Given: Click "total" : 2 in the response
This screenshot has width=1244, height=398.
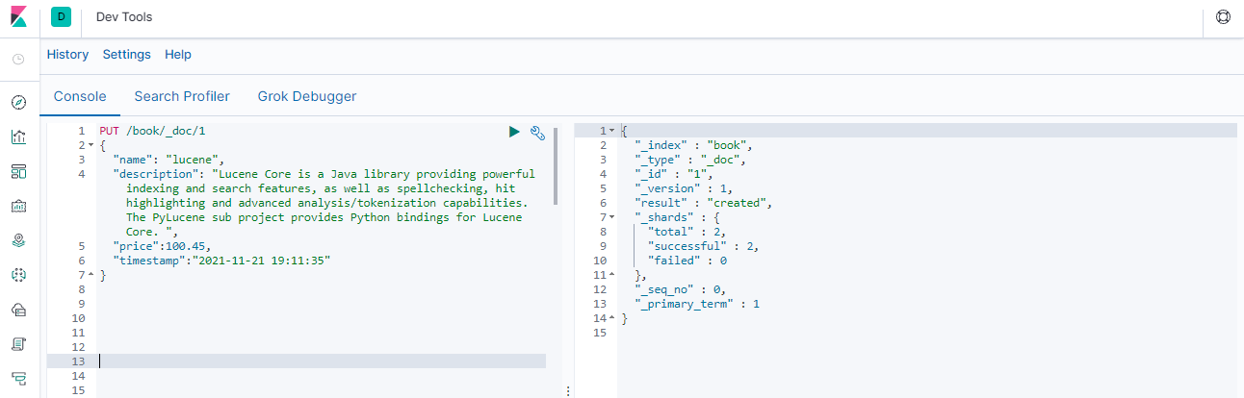Looking at the screenshot, I should point(687,232).
